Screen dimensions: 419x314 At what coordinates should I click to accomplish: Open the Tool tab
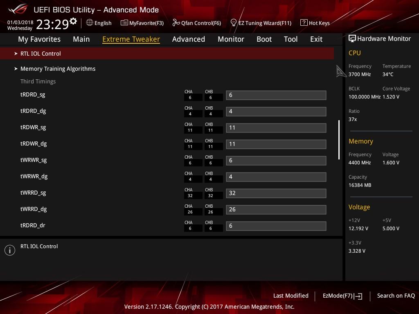[291, 39]
